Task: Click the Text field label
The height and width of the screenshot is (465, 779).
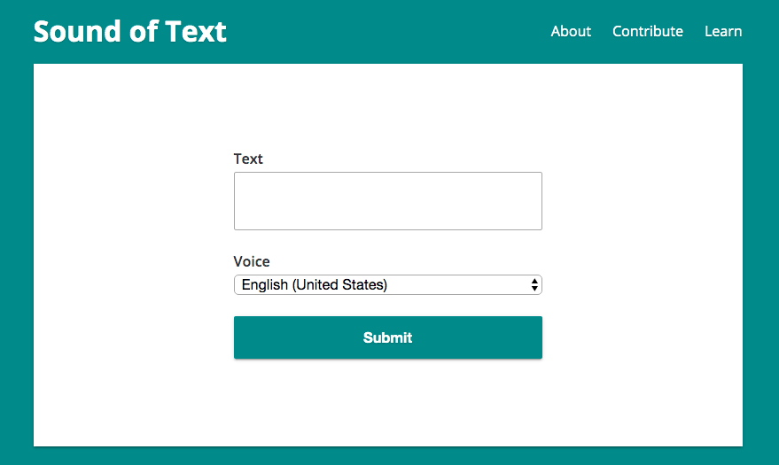Action: point(248,159)
